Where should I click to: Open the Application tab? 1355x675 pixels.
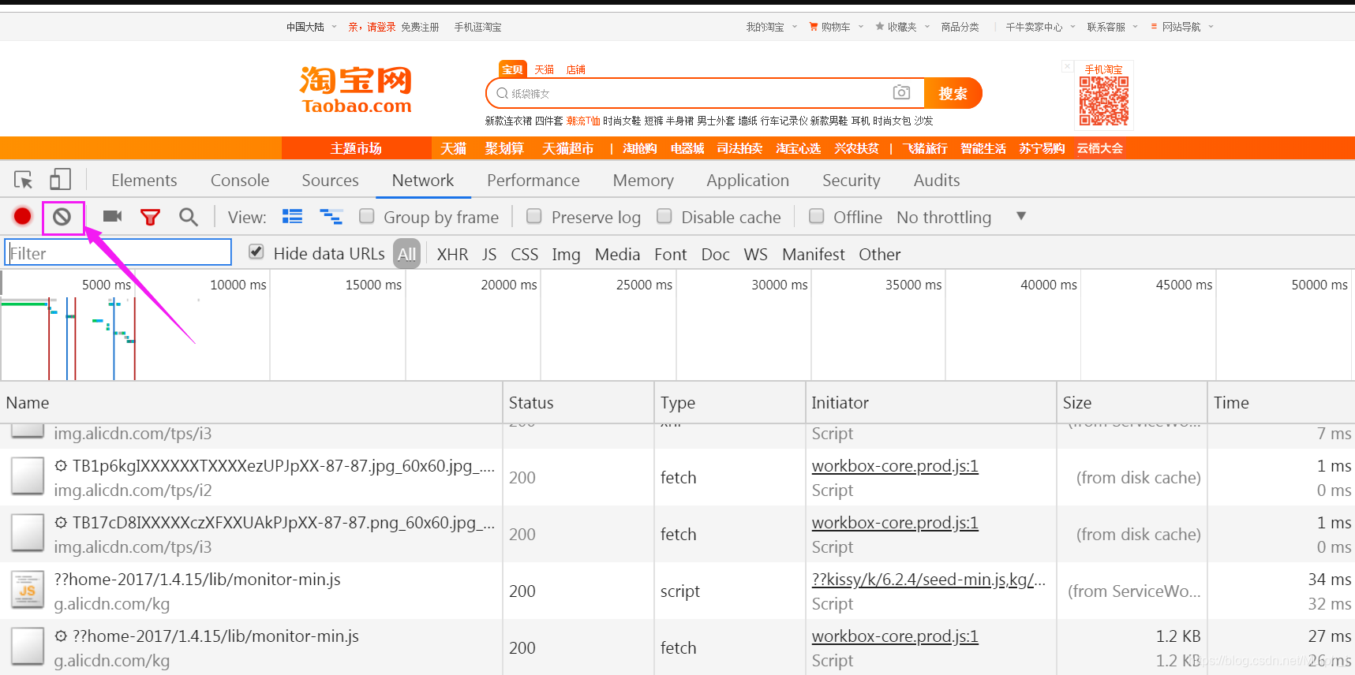point(748,181)
